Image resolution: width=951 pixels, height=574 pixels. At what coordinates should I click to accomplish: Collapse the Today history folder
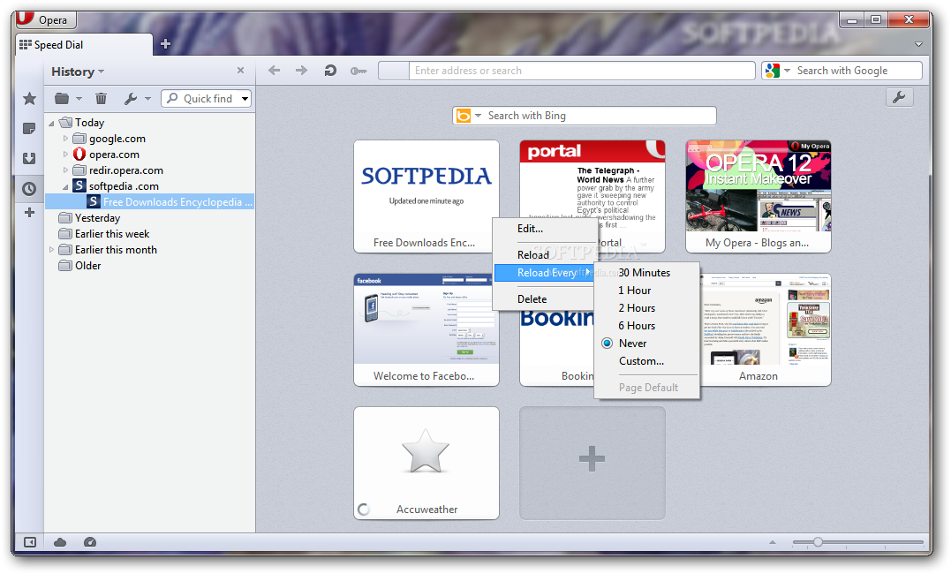51,123
